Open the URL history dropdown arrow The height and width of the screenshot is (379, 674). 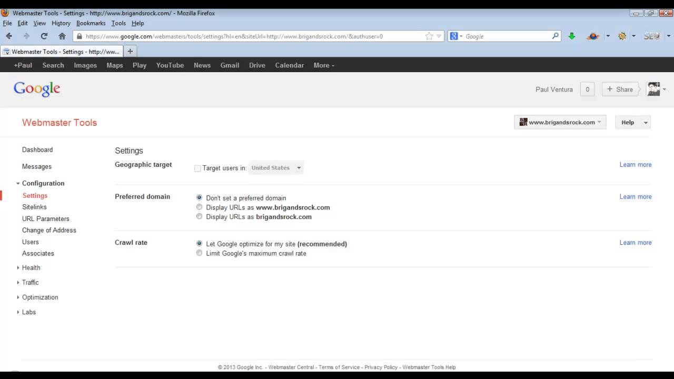tap(439, 36)
